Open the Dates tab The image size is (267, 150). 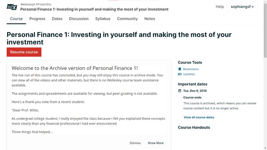[x=57, y=19]
